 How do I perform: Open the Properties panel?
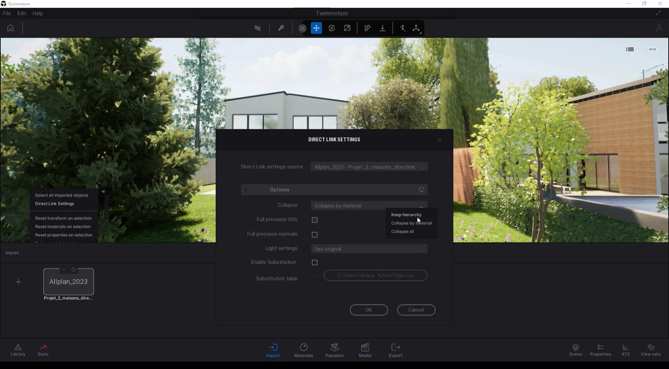[600, 350]
